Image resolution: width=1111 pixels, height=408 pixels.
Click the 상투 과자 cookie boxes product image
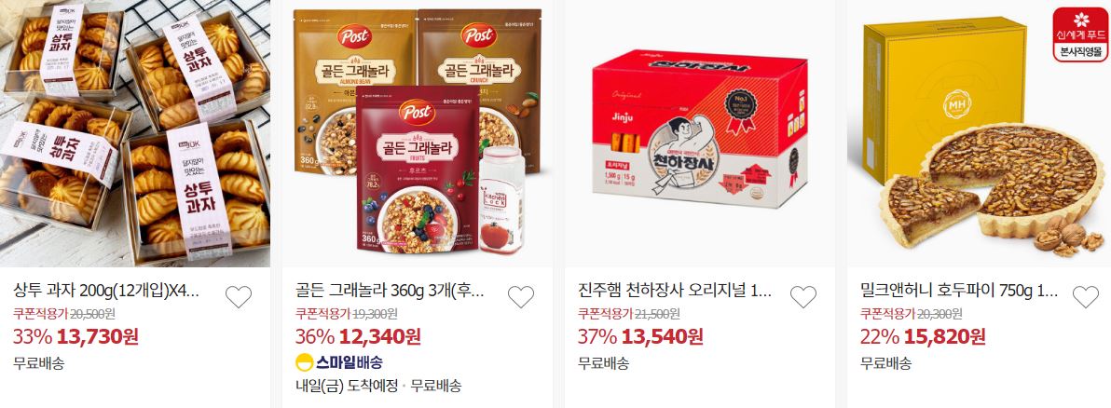point(134,133)
